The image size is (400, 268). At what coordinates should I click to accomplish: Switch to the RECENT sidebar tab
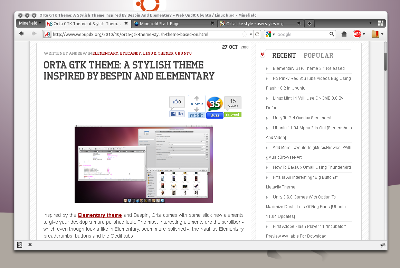pos(284,55)
